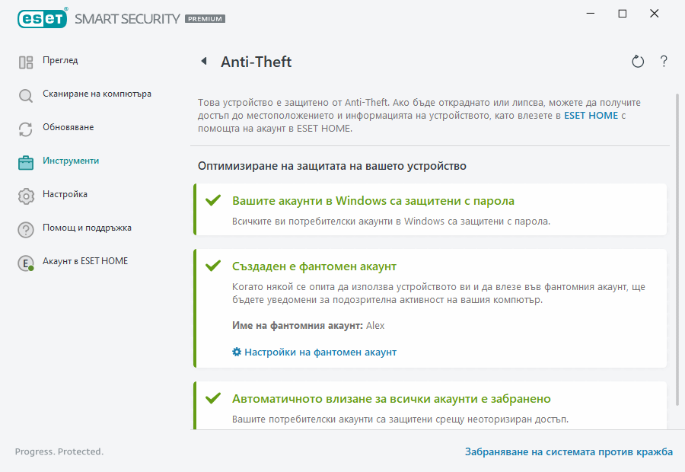Go back using the arrow beside Anti-Theft
The width and height of the screenshot is (685, 472).
coord(203,62)
